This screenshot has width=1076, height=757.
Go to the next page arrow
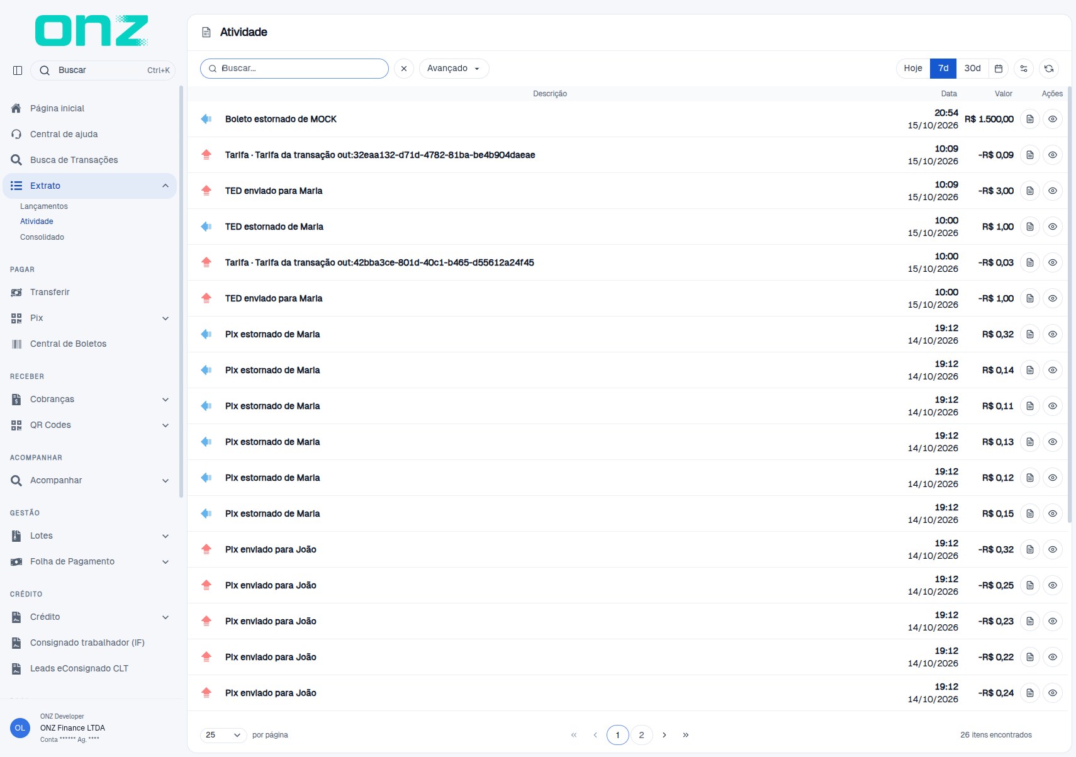click(x=664, y=735)
